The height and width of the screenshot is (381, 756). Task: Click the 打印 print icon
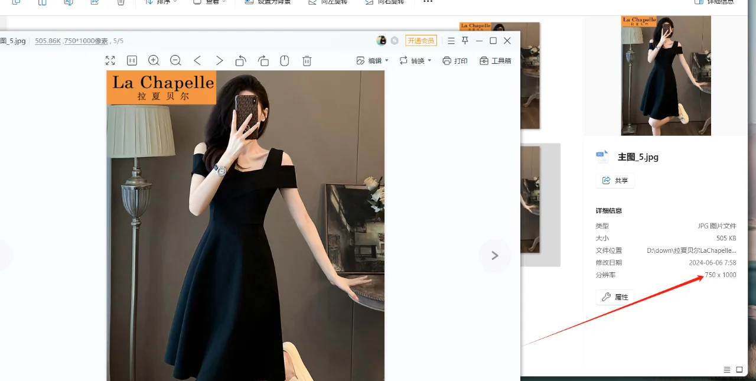coord(455,60)
